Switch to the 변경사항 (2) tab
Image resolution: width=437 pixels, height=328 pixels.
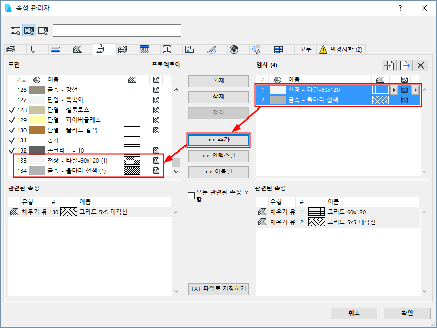click(341, 49)
